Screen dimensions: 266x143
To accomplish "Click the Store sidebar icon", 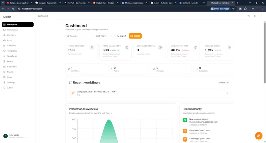I will click(4, 77).
